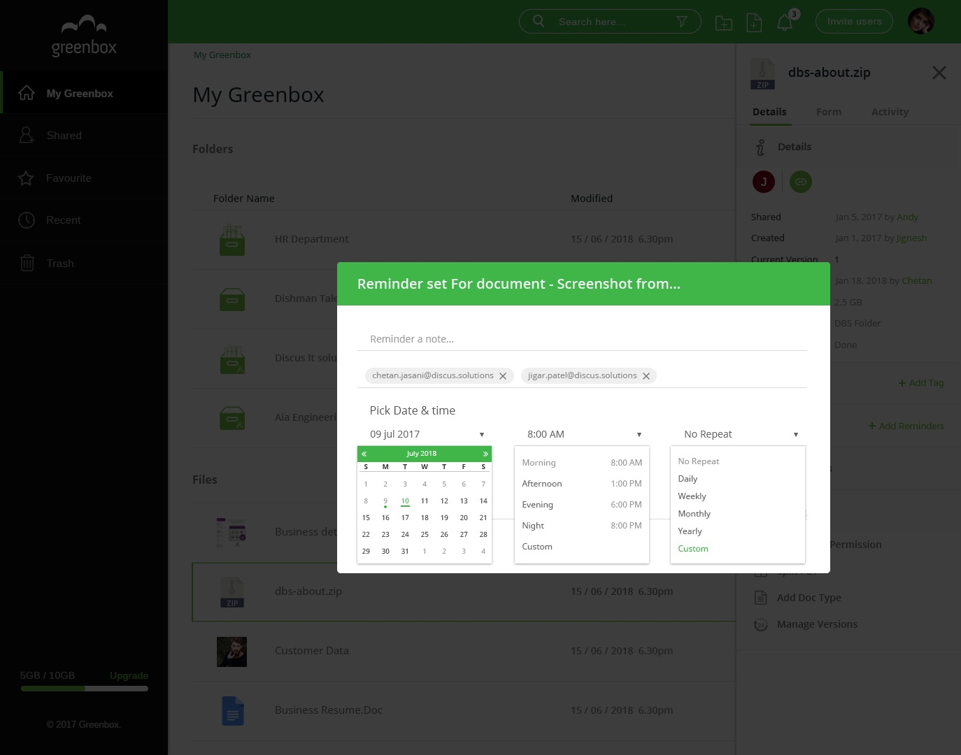The image size is (961, 755).
Task: Go to next month in calendar
Action: pyautogui.click(x=485, y=454)
